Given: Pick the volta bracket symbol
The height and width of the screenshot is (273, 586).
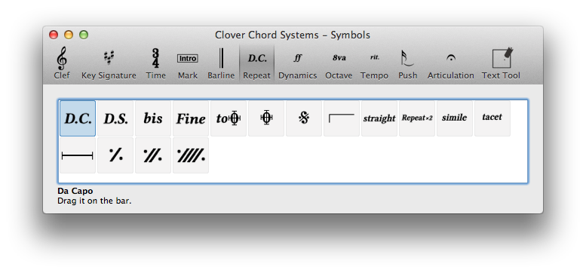Looking at the screenshot, I should point(342,118).
